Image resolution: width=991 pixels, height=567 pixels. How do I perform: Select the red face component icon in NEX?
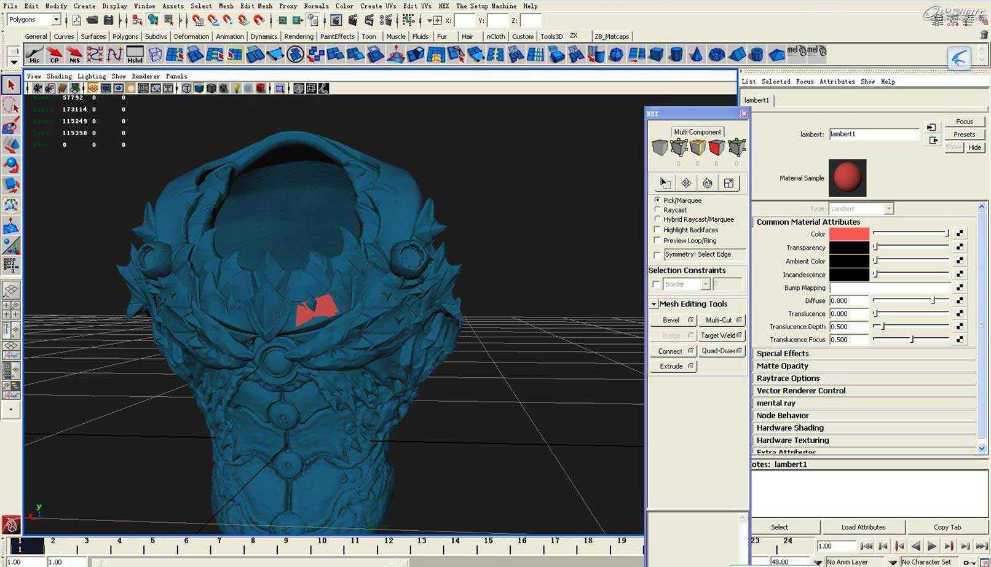coord(716,147)
